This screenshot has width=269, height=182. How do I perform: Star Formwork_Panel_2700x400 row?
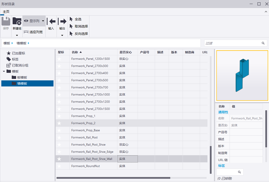coord(59,73)
